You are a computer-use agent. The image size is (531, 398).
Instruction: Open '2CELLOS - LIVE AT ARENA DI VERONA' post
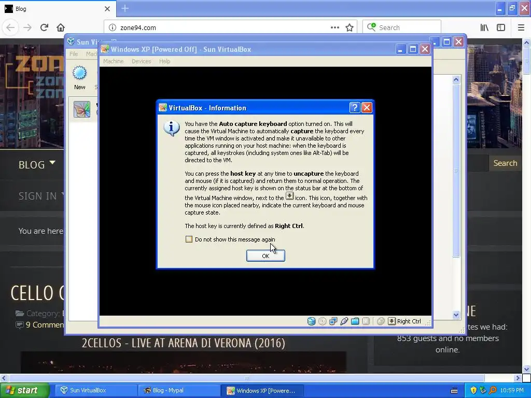tap(183, 343)
